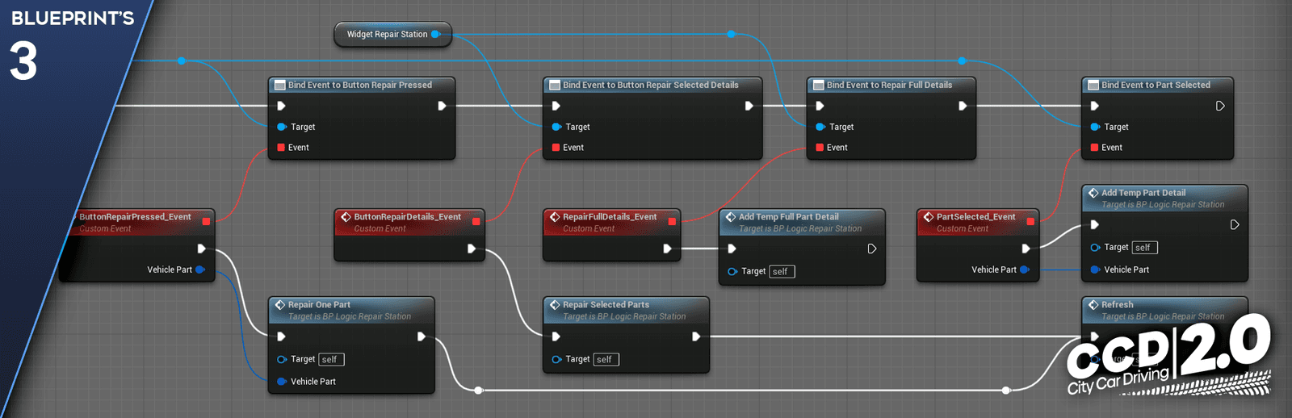Image resolution: width=1292 pixels, height=418 pixels.
Task: Click self Target field on Add Temp Part Detail
Action: (x=1144, y=248)
